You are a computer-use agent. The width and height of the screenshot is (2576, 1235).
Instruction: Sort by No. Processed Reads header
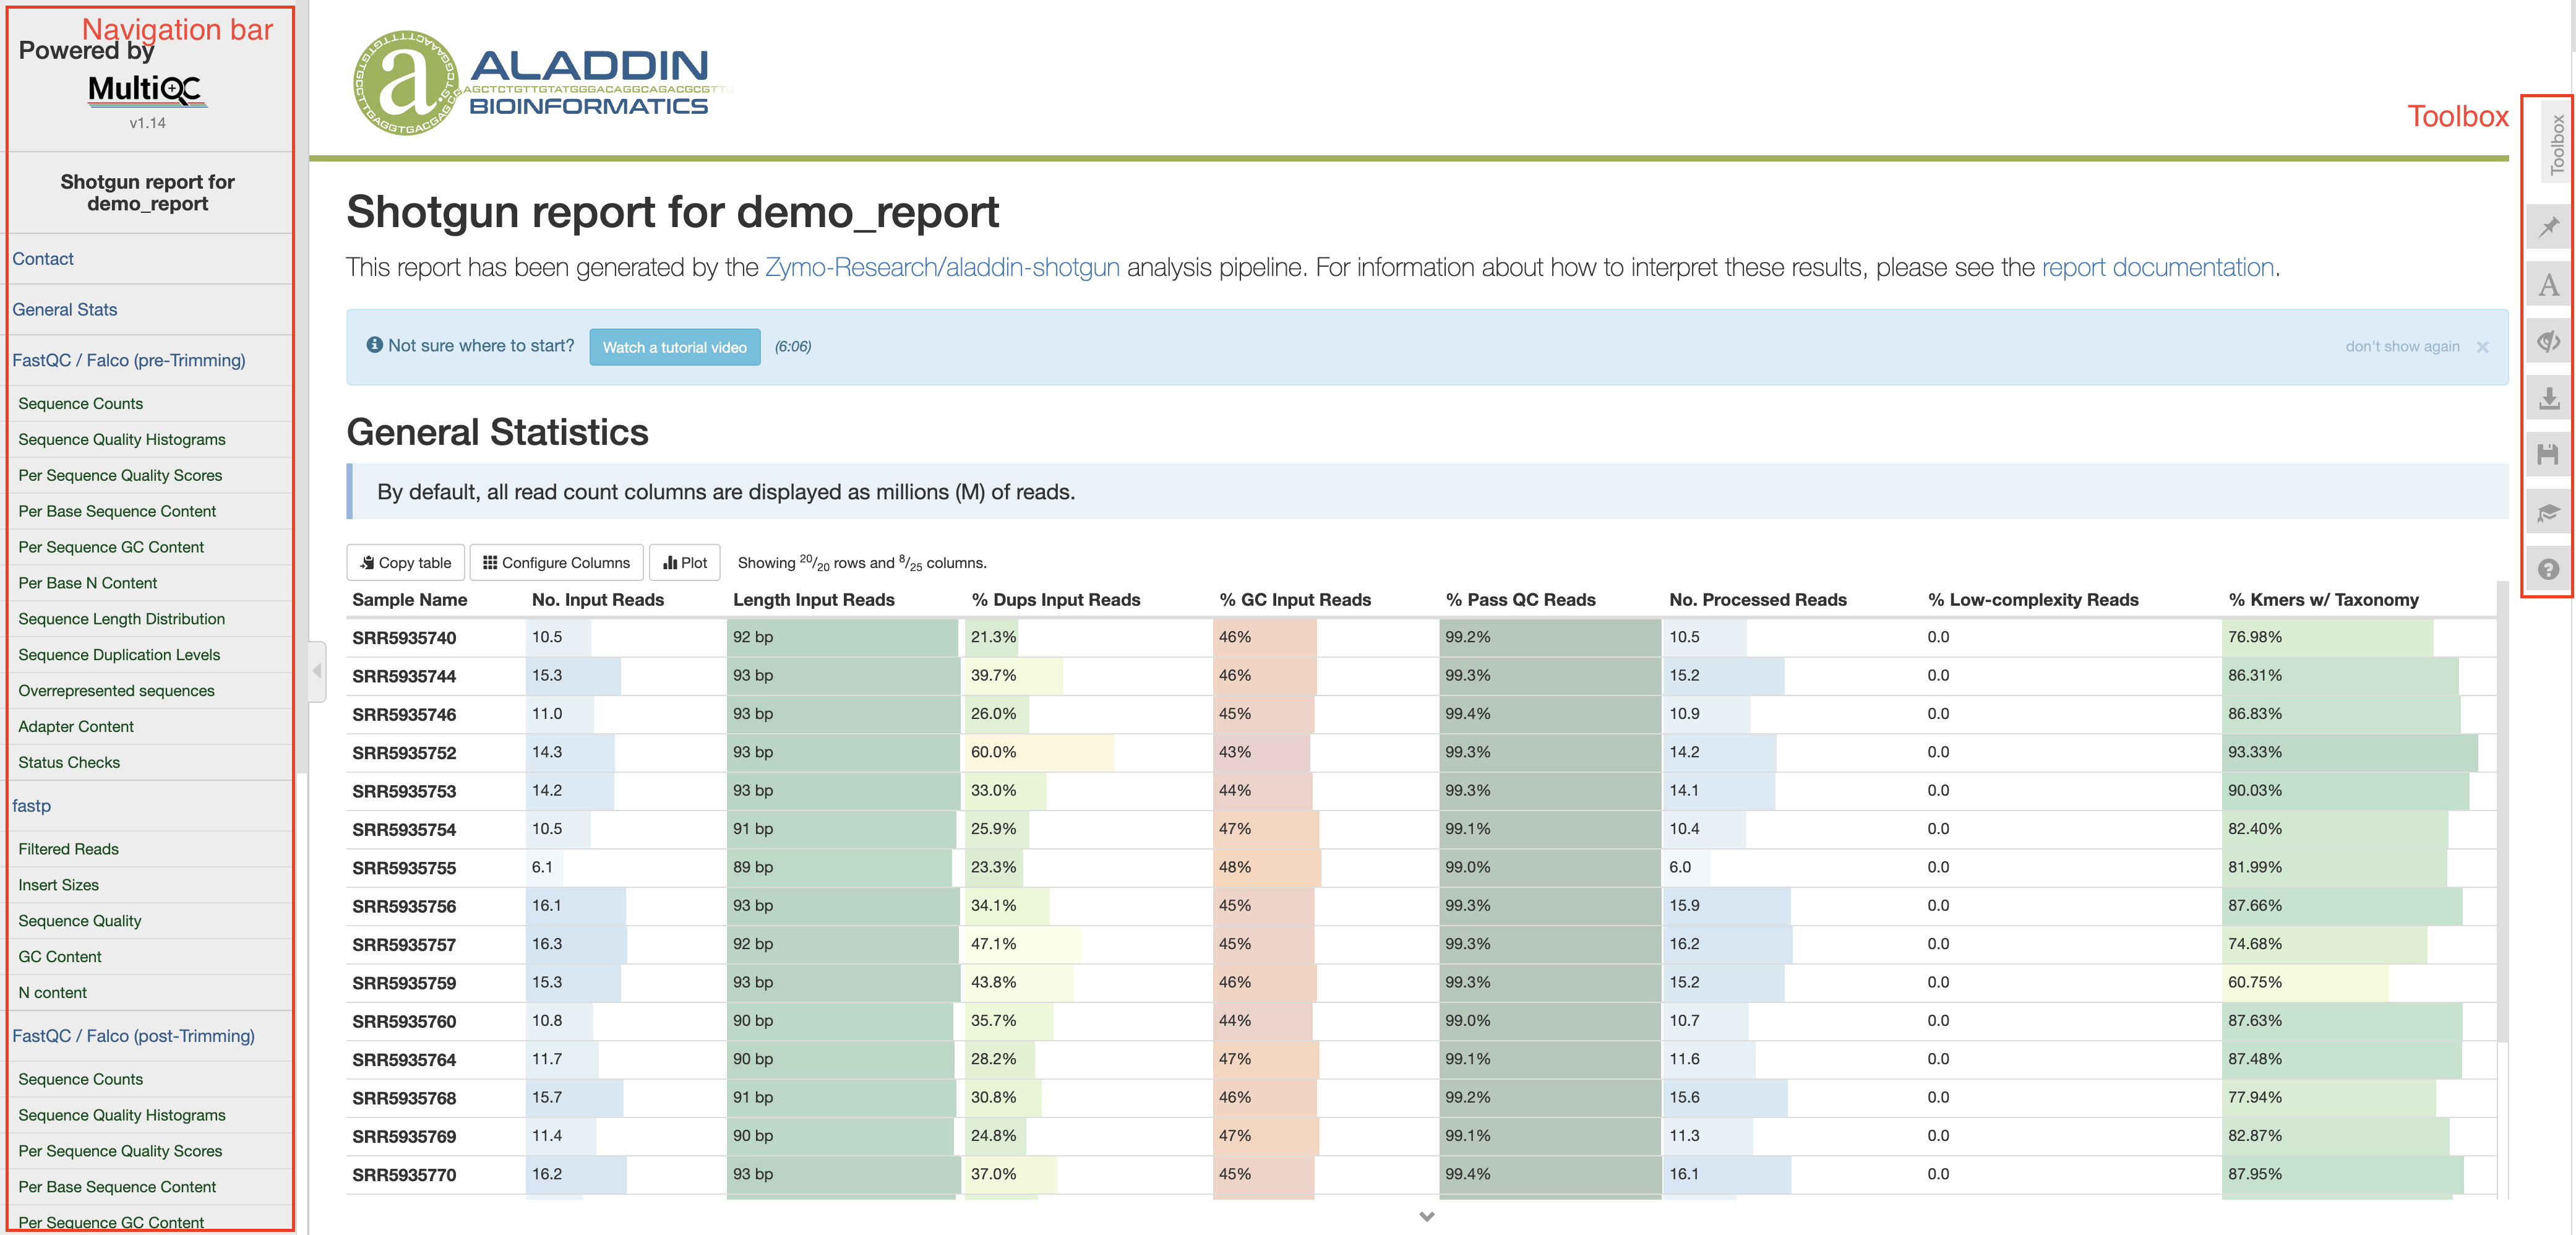pyautogui.click(x=1758, y=600)
